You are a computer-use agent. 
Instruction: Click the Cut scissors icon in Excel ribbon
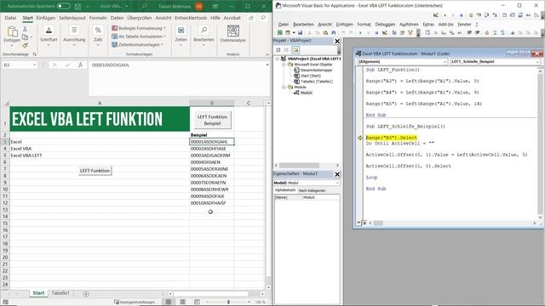point(25,29)
